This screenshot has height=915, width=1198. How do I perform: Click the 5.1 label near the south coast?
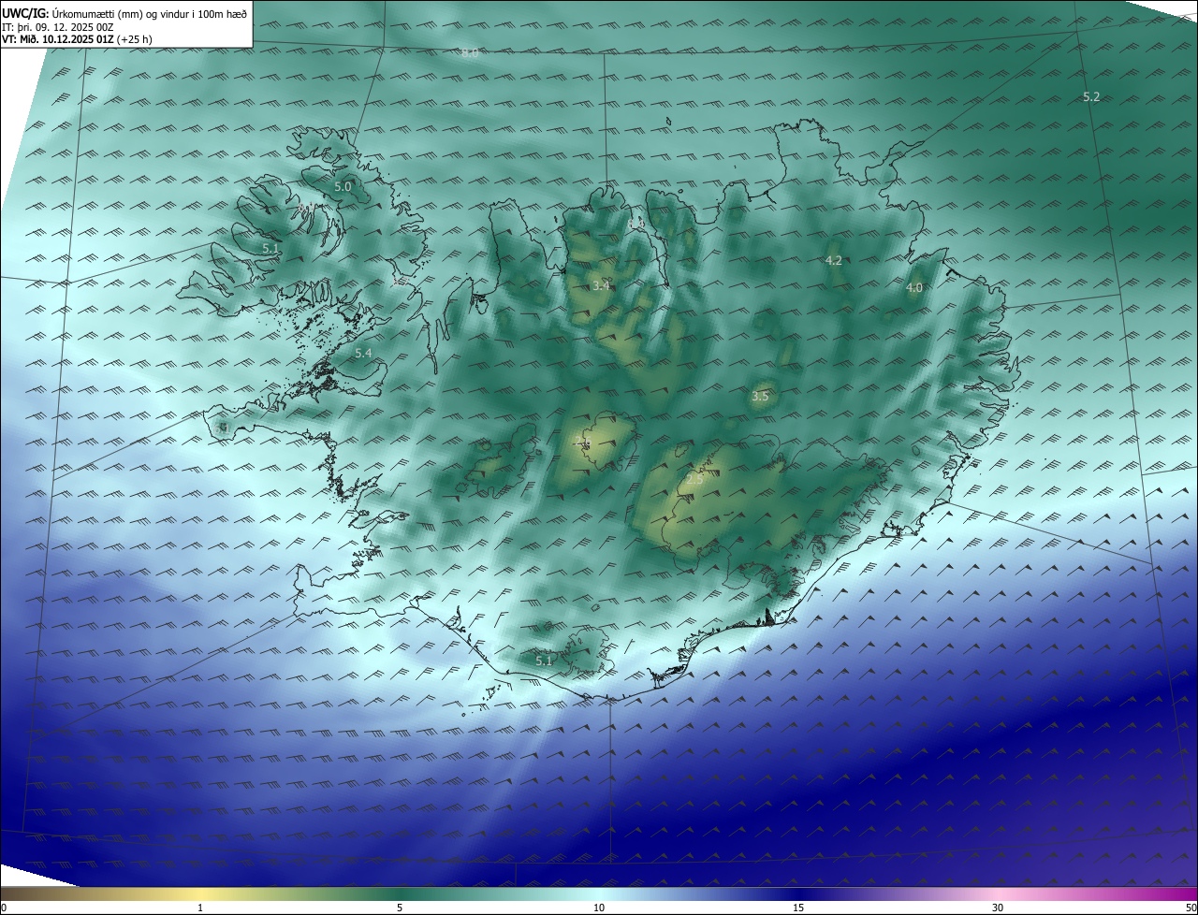544,661
